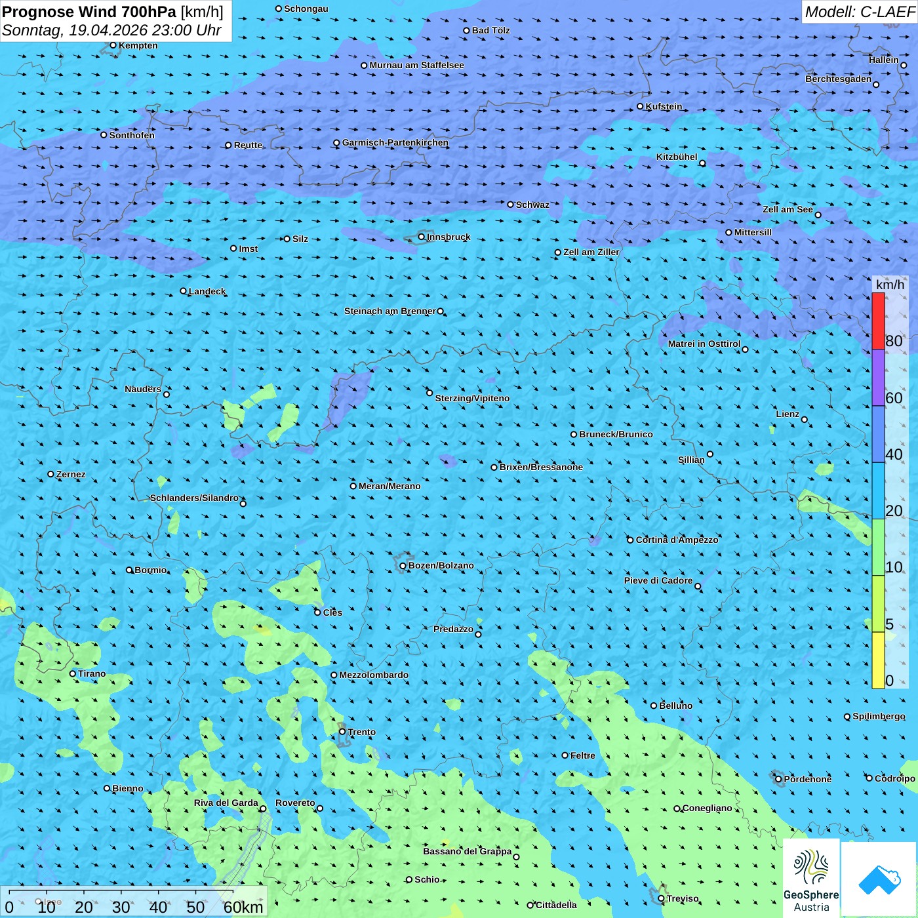This screenshot has height=918, width=918.
Task: Click the 60km scale bar label
Action: 243,907
